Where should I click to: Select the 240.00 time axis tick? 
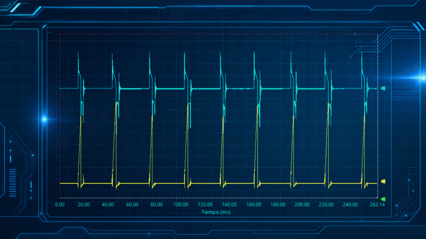tap(350, 205)
